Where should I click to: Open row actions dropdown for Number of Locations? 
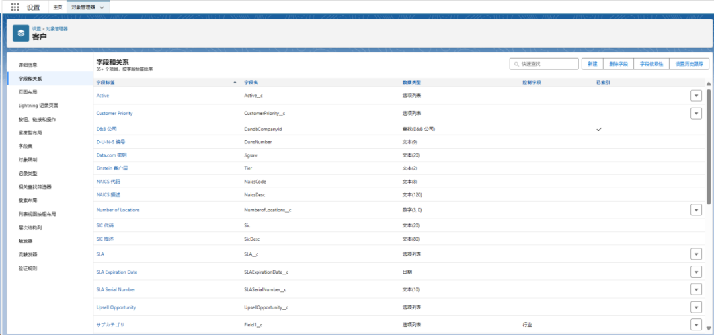coord(695,210)
